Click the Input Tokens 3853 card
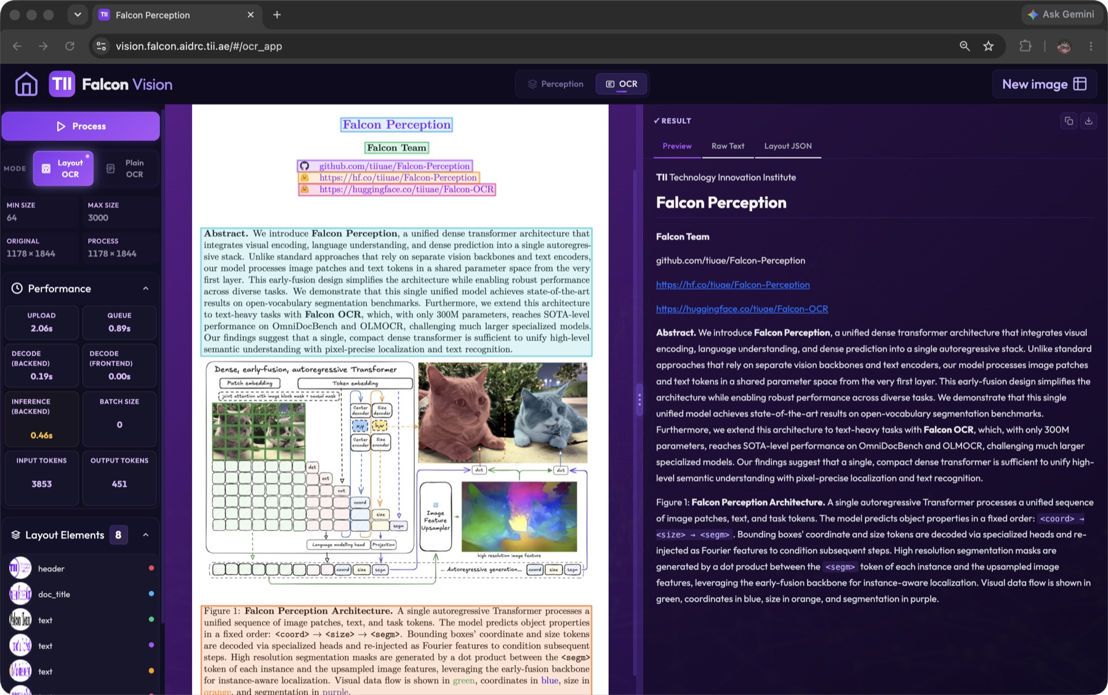Image resolution: width=1108 pixels, height=695 pixels. coord(41,478)
